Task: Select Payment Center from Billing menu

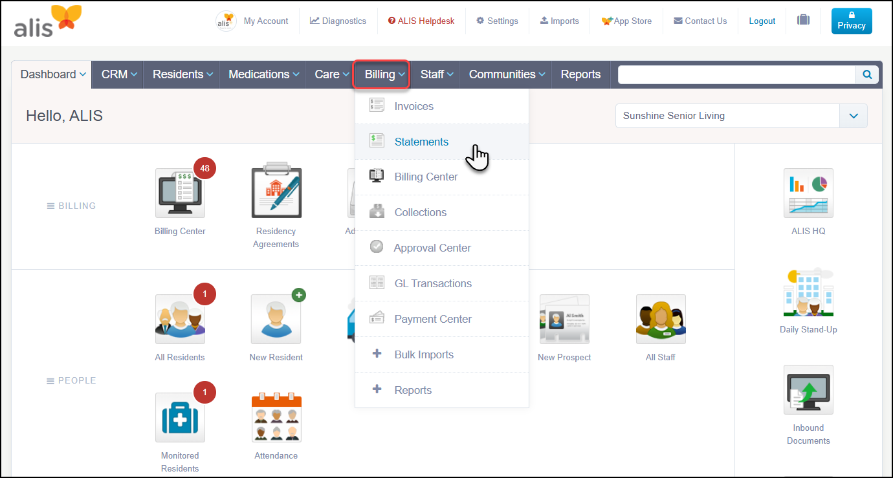Action: 442,319
